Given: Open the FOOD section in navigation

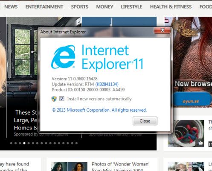Looking at the screenshot, I should pyautogui.click(x=206, y=7).
